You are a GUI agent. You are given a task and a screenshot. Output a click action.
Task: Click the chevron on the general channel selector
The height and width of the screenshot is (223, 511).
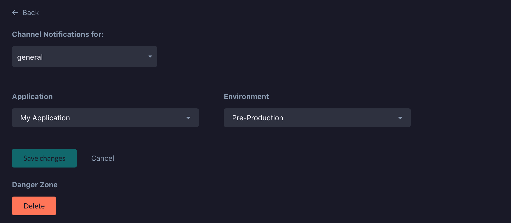tap(150, 56)
